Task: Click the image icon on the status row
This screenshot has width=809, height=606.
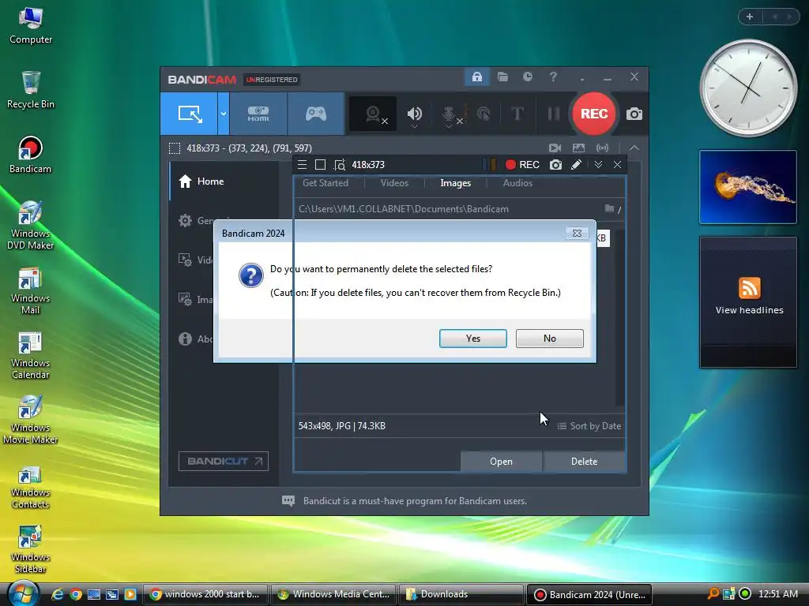Action: [578, 148]
